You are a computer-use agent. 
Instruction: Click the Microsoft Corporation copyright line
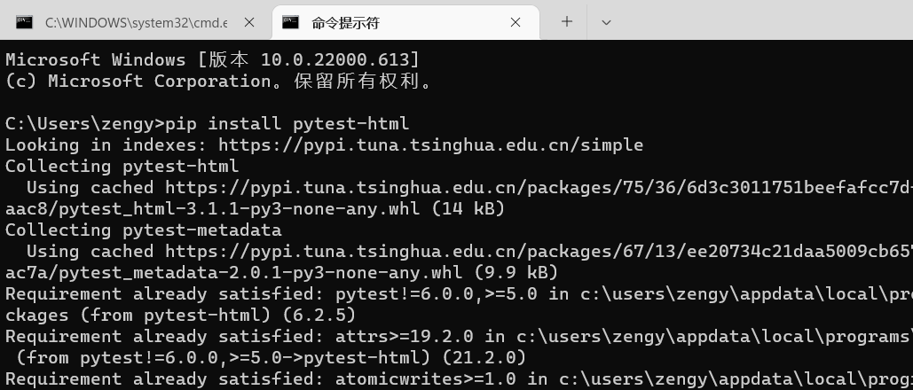(220, 81)
